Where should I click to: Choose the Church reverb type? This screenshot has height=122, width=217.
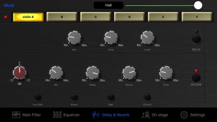pyautogui.click(x=147, y=97)
